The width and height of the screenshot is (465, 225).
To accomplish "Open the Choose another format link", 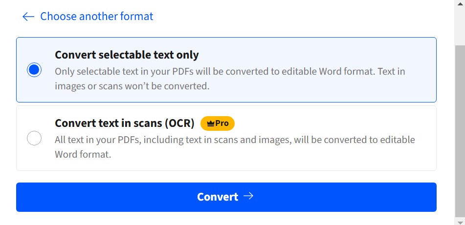I will coord(97,16).
